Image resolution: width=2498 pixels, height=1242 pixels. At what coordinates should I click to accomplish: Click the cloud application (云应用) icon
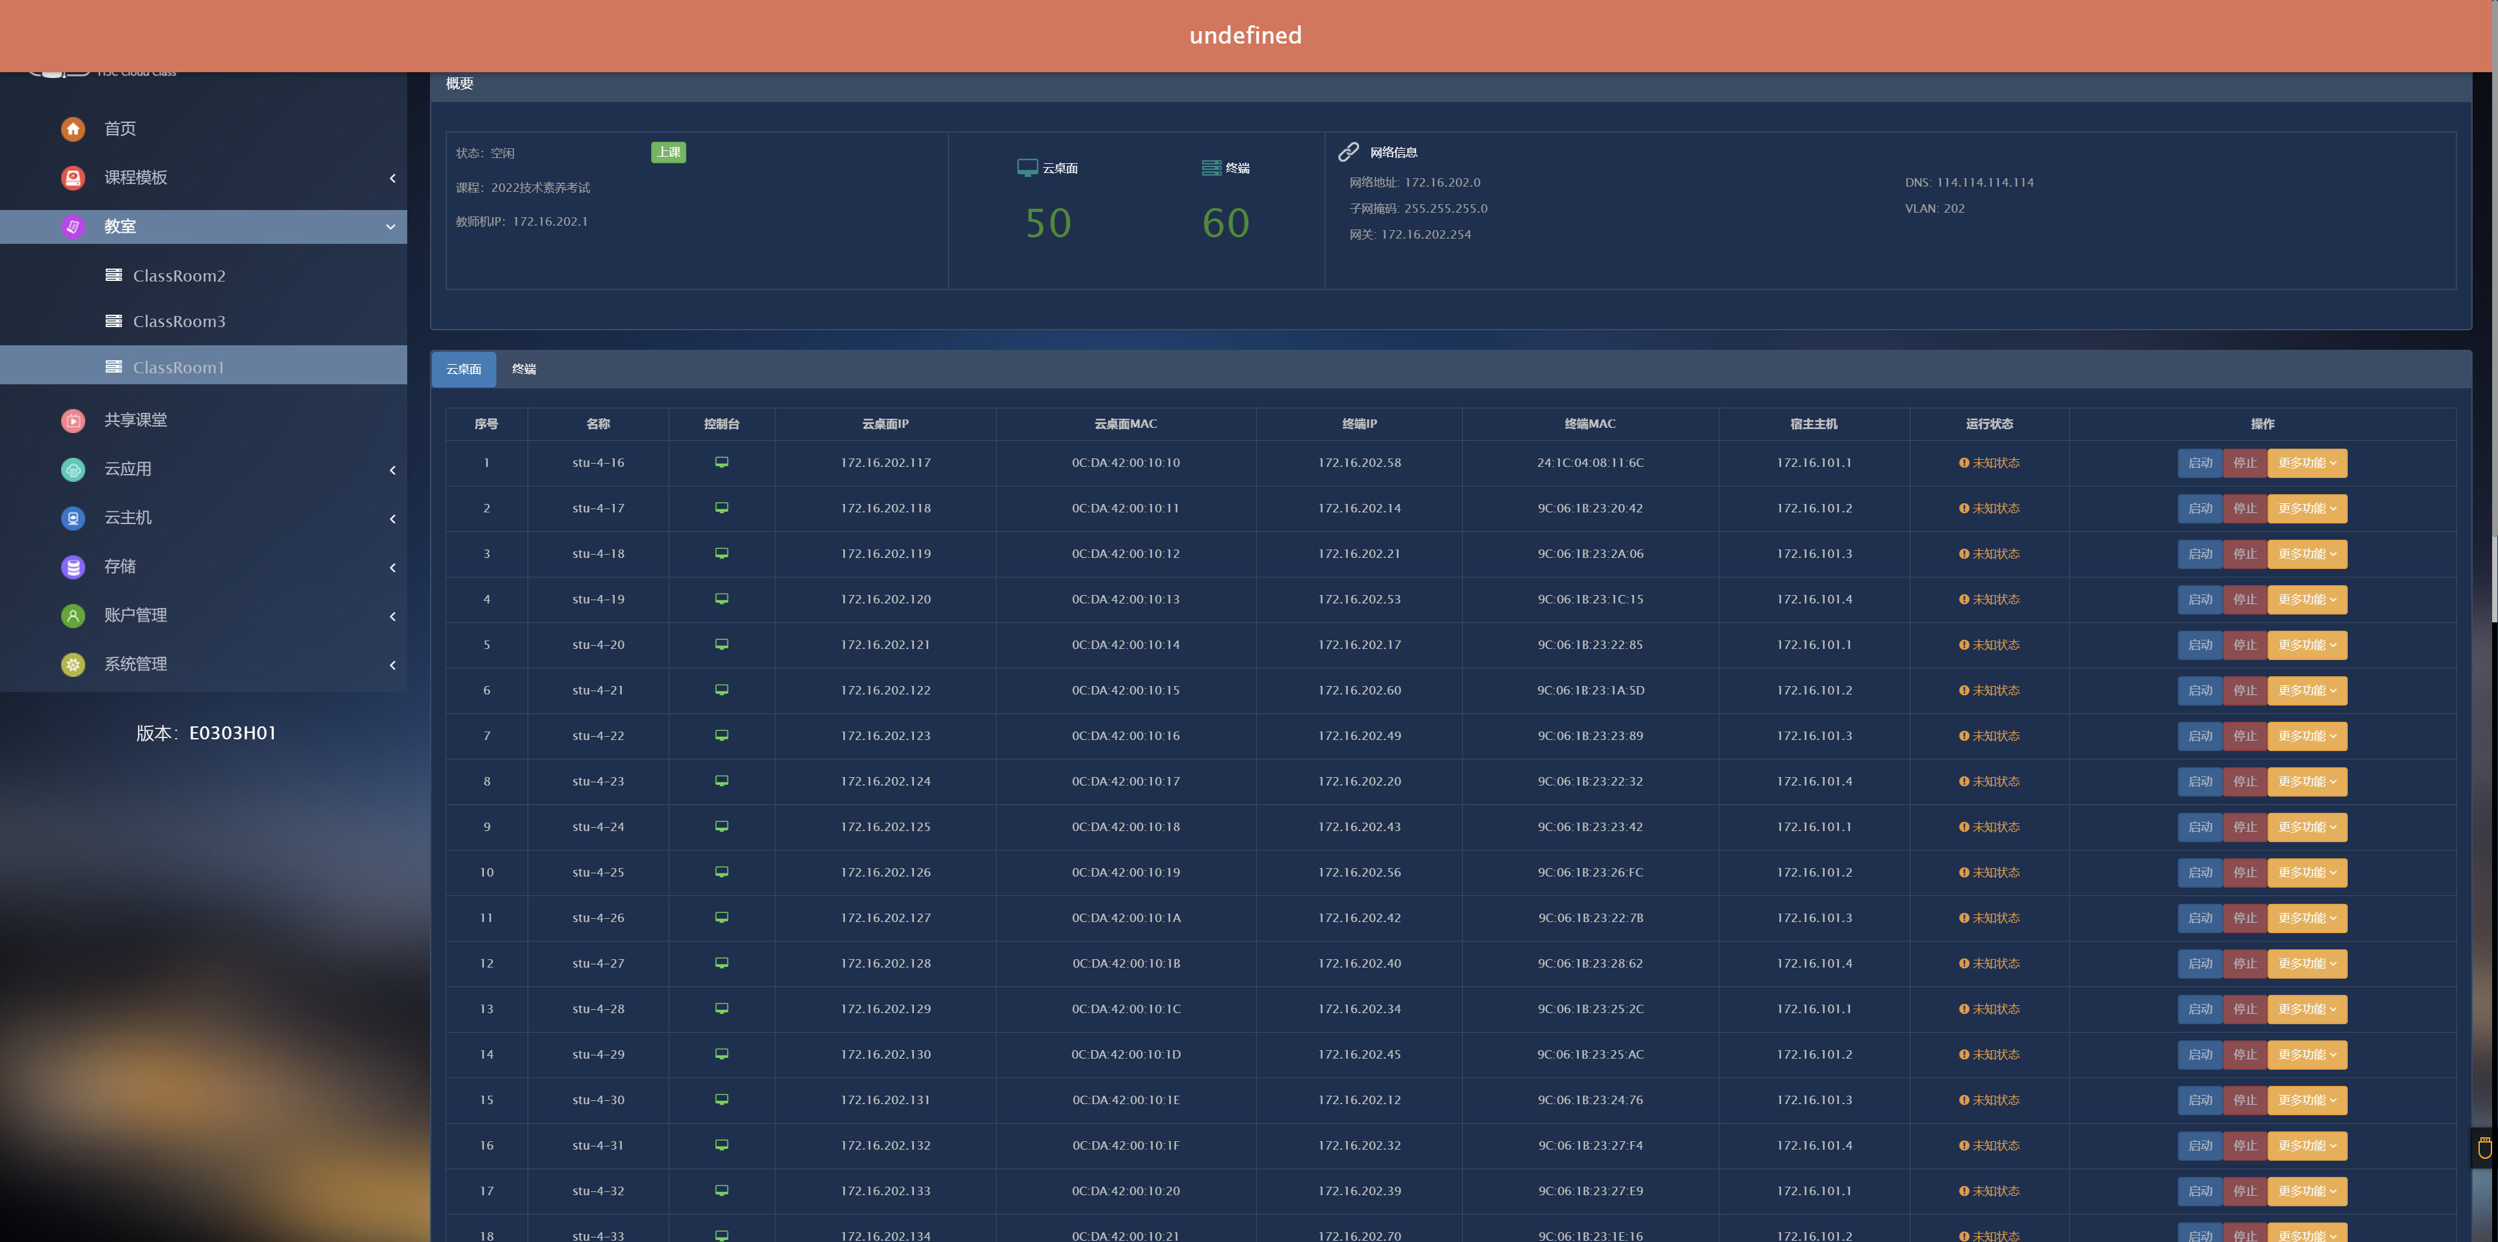[x=73, y=469]
